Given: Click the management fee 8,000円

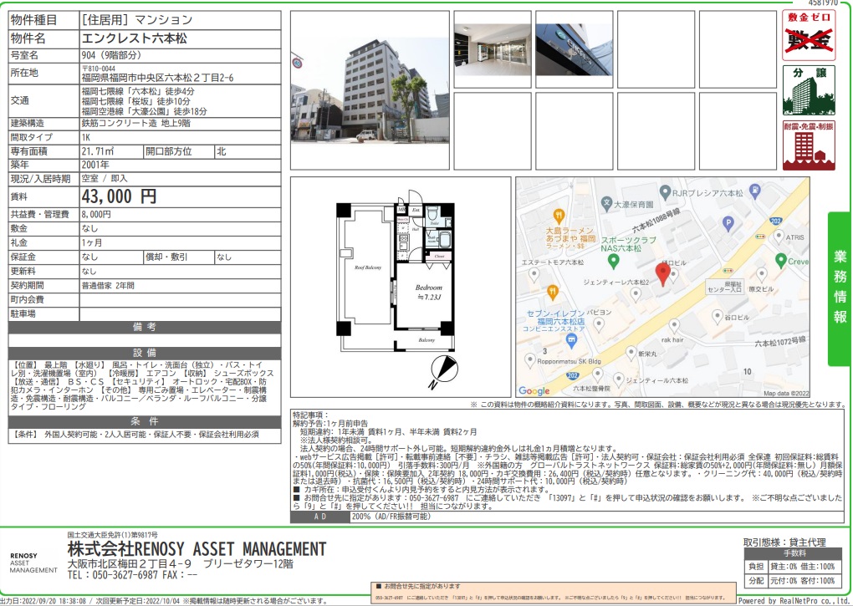Looking at the screenshot, I should [x=96, y=215].
